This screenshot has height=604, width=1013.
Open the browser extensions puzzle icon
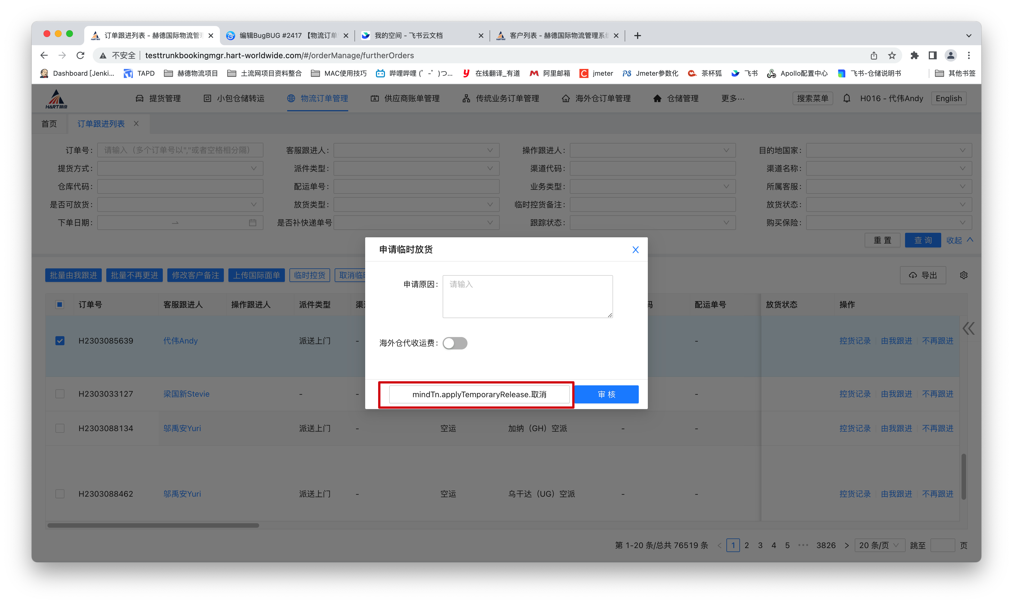[x=914, y=55]
